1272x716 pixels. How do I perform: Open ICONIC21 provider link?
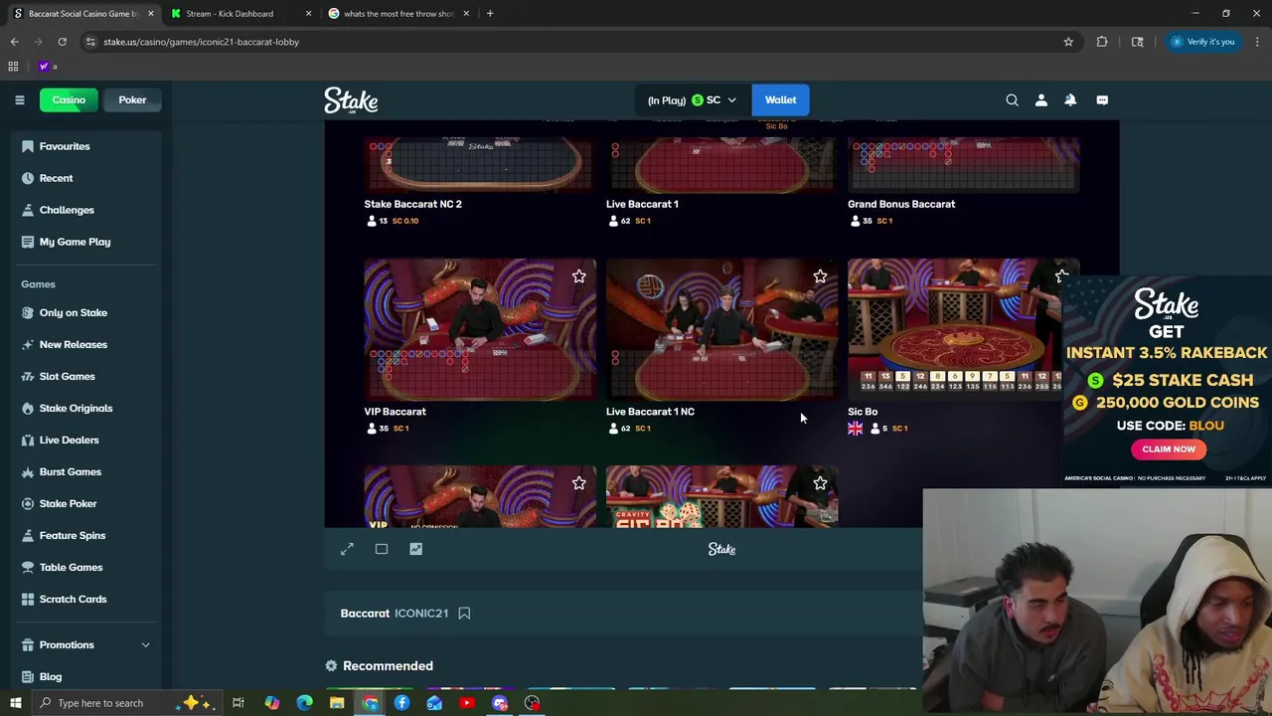coord(421,614)
